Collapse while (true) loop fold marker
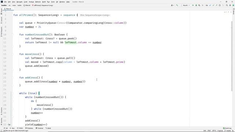The height and width of the screenshot is (132, 235). pyautogui.click(x=12, y=93)
